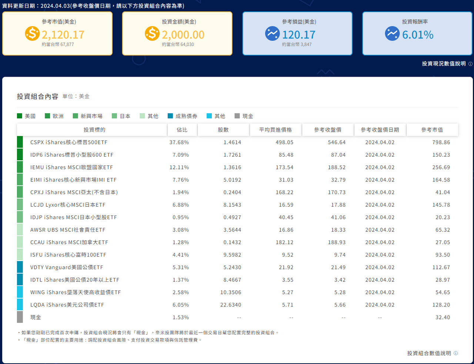Select row LQDA iShares美元公司債ETF
The image size is (474, 364).
click(x=237, y=305)
